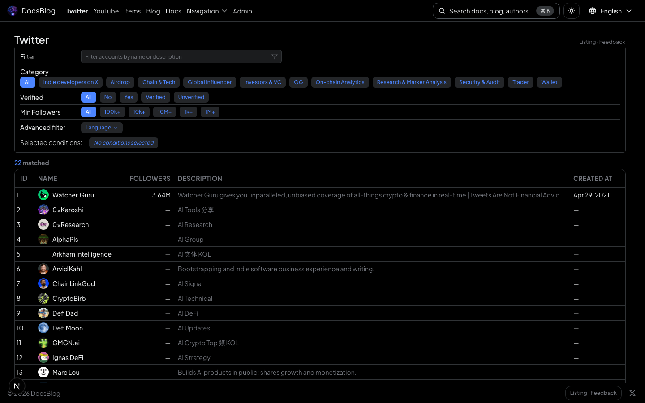
Task: Expand the Language advanced filter dropdown
Action: tap(102, 128)
